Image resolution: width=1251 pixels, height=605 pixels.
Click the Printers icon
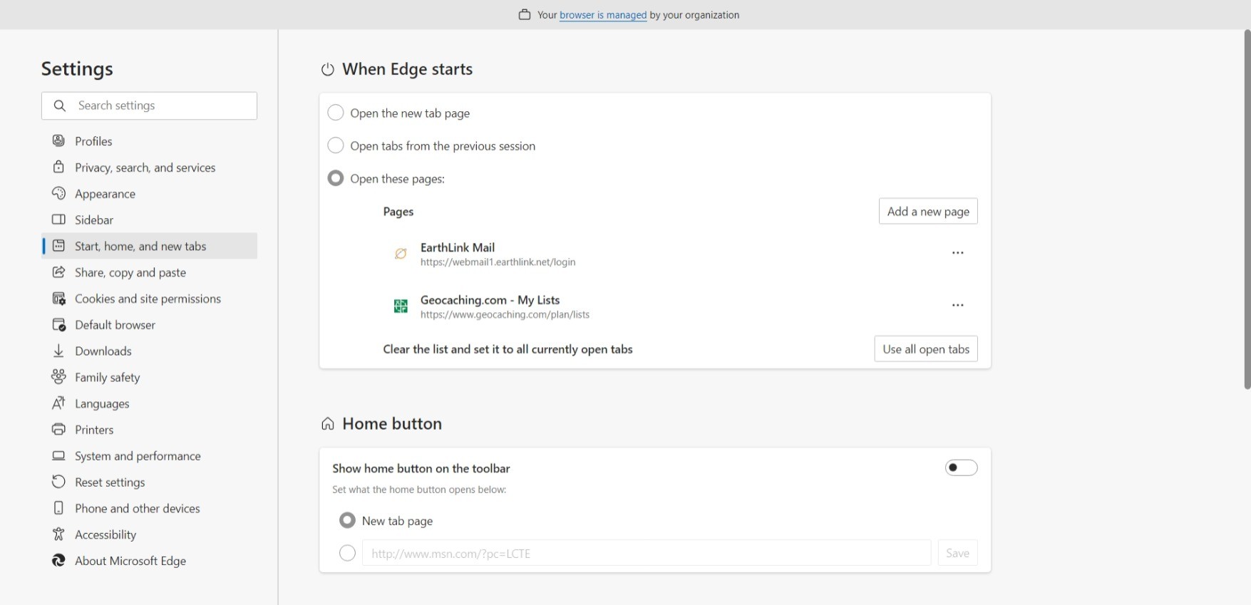point(58,429)
